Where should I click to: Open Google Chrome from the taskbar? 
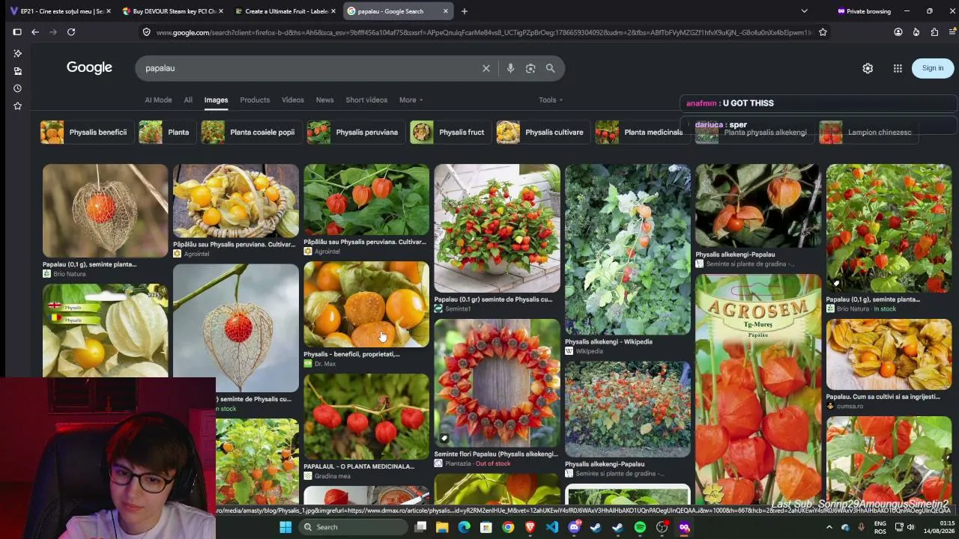[508, 527]
